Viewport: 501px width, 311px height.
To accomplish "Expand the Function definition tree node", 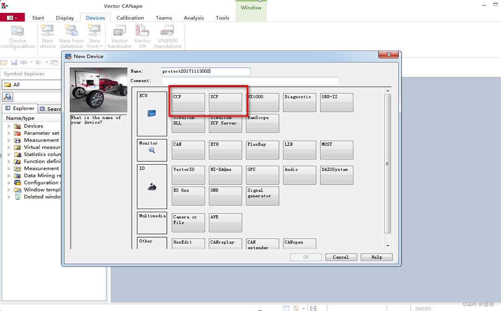I will point(9,162).
